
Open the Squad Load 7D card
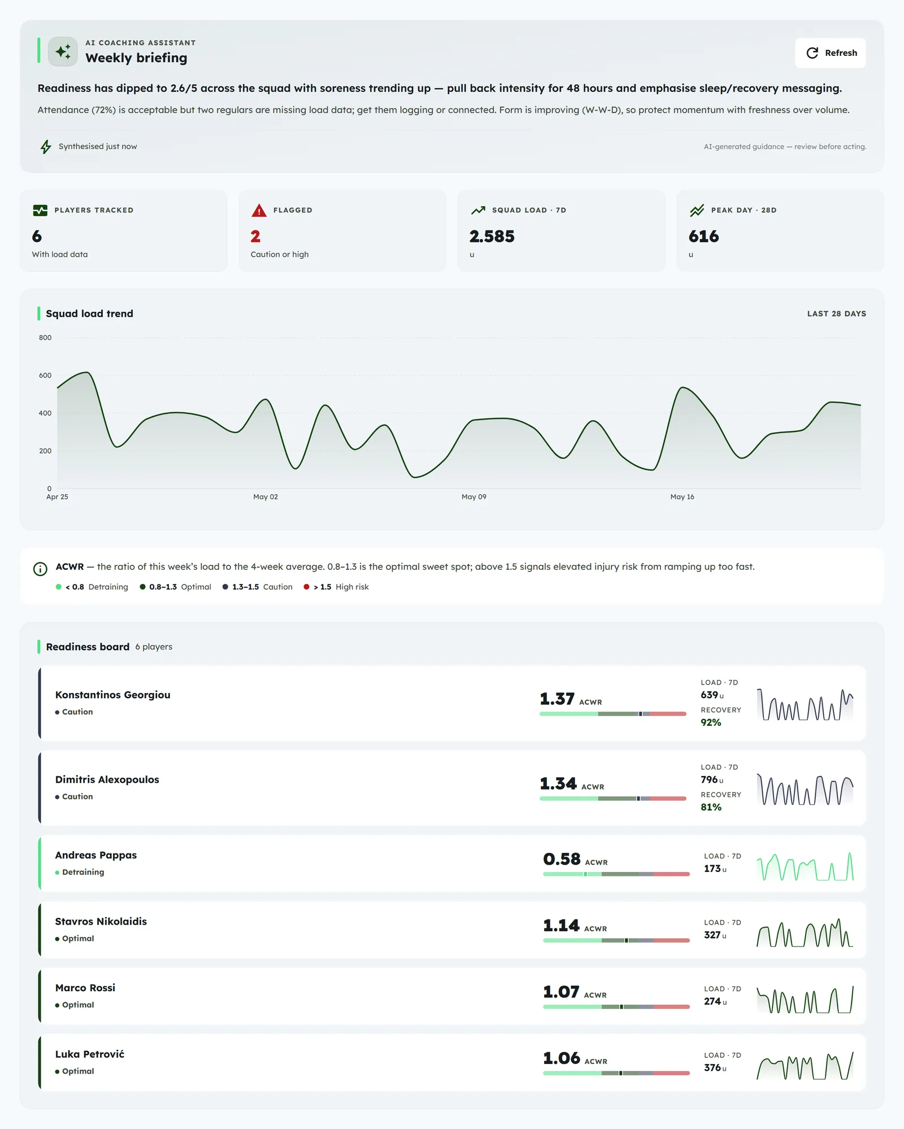click(561, 231)
